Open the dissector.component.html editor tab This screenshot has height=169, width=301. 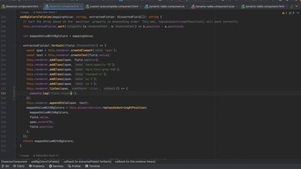pos(22,7)
